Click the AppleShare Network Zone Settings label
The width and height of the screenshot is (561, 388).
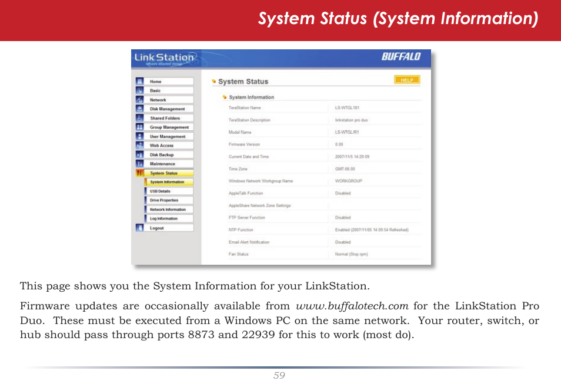[x=260, y=205]
